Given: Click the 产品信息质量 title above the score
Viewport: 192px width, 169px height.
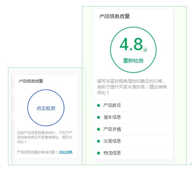Looking at the screenshot, I should 114,16.
